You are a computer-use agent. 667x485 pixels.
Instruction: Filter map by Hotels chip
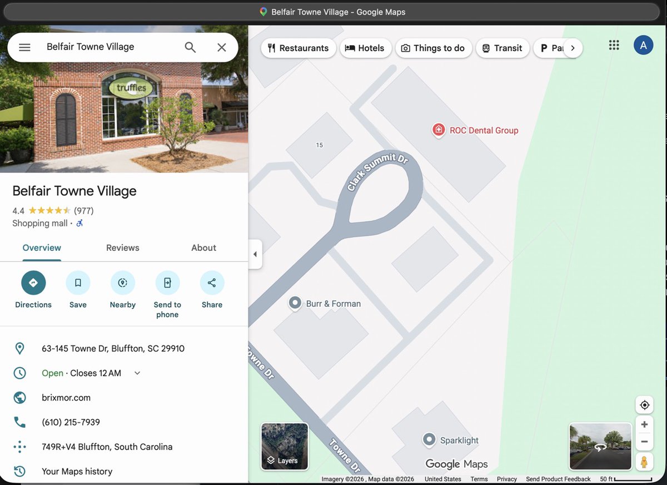[365, 48]
